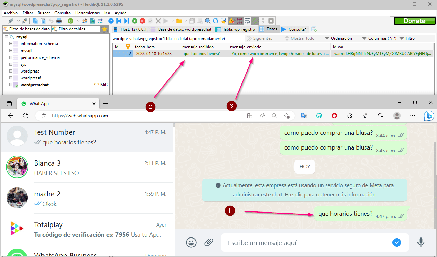Click the Filtro button
437x257 pixels.
[x=407, y=38]
